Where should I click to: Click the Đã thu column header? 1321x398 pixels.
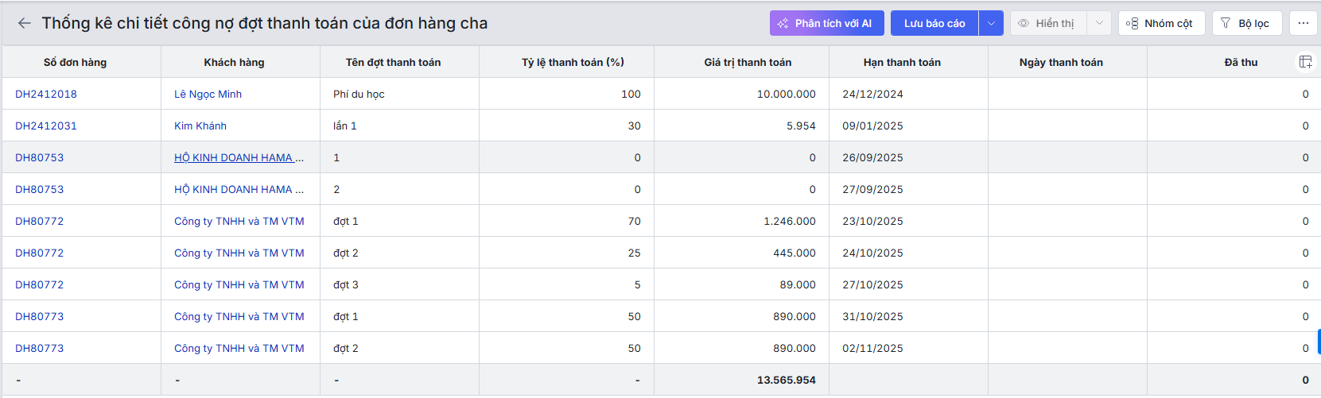1241,62
